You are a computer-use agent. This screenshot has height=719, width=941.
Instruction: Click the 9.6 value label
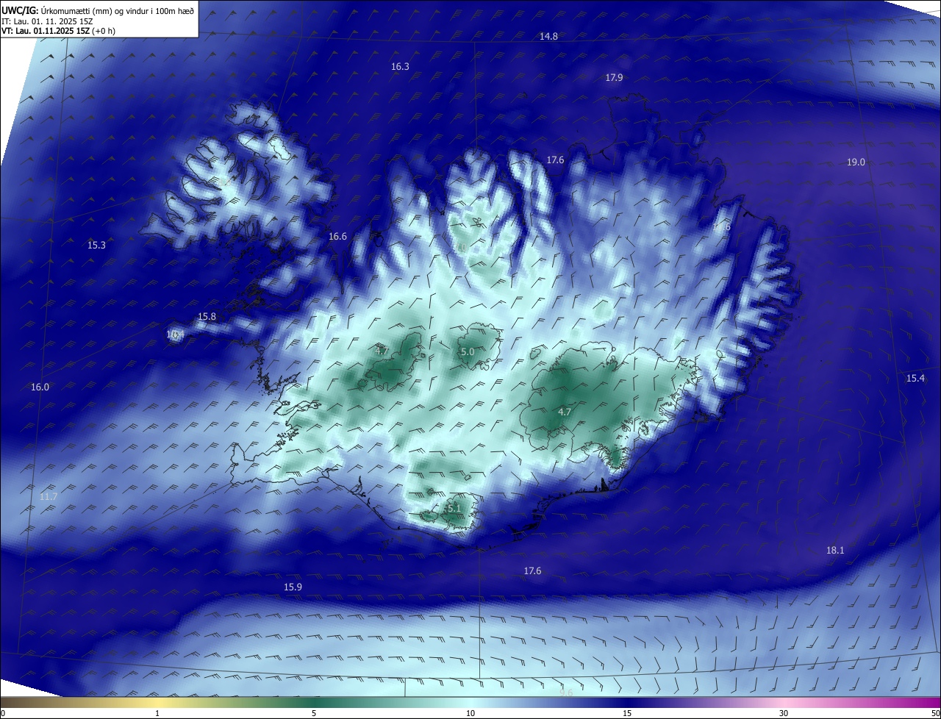(566, 693)
